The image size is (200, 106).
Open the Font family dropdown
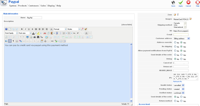pos(11,33)
